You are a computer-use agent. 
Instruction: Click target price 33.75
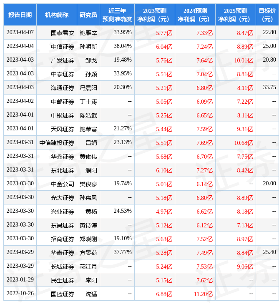pyautogui.click(x=269, y=87)
